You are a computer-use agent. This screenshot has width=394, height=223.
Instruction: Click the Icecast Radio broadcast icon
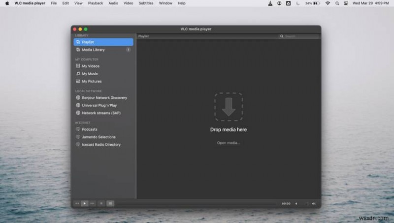78,144
